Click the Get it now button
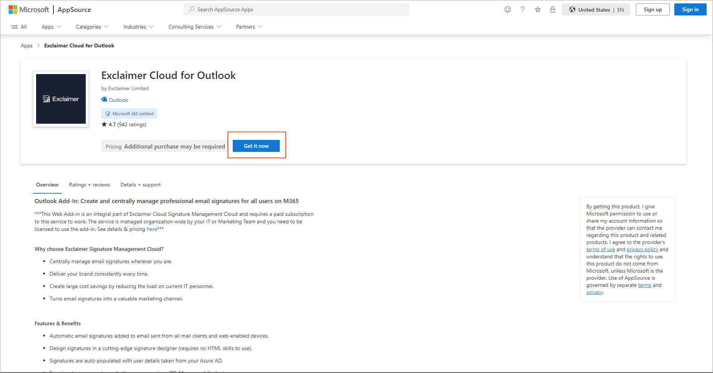 [256, 146]
